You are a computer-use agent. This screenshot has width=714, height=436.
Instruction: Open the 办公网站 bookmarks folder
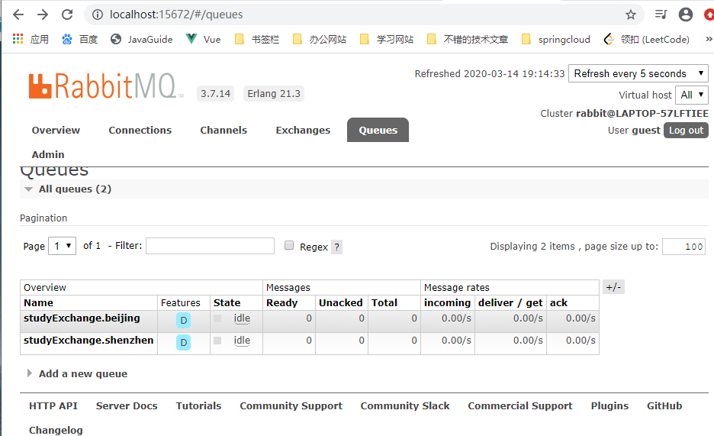coord(319,39)
